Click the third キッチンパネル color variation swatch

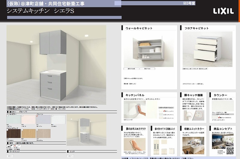point(161,118)
